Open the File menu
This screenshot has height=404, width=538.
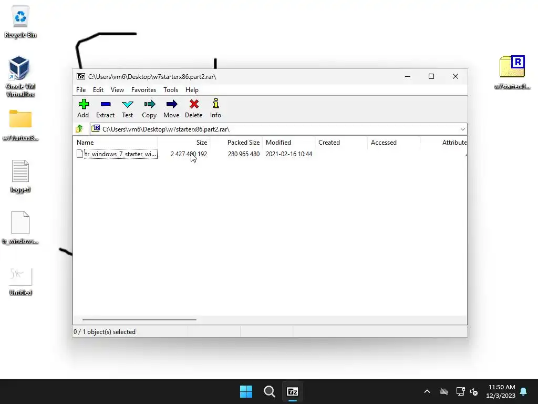point(81,89)
